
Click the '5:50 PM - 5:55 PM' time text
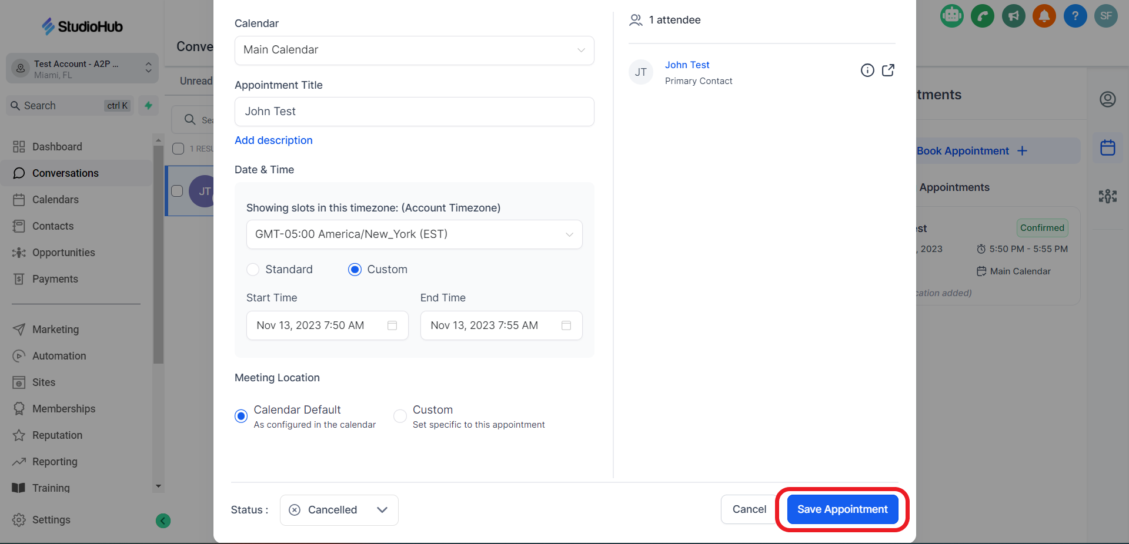[1028, 249]
